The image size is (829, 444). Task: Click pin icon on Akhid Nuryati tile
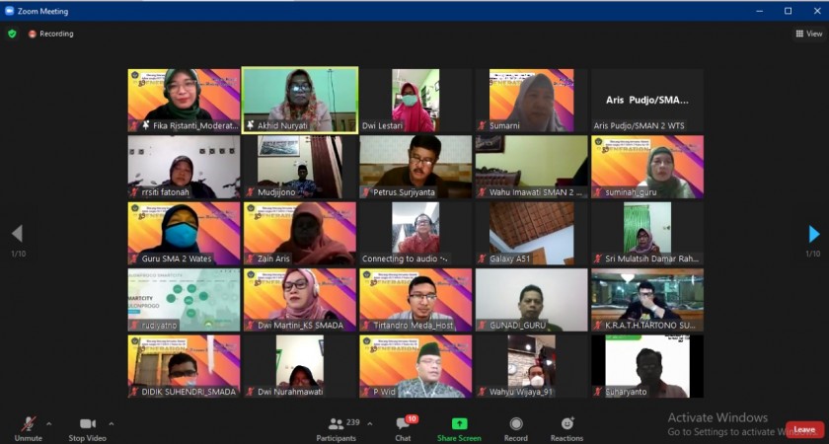[x=250, y=126]
